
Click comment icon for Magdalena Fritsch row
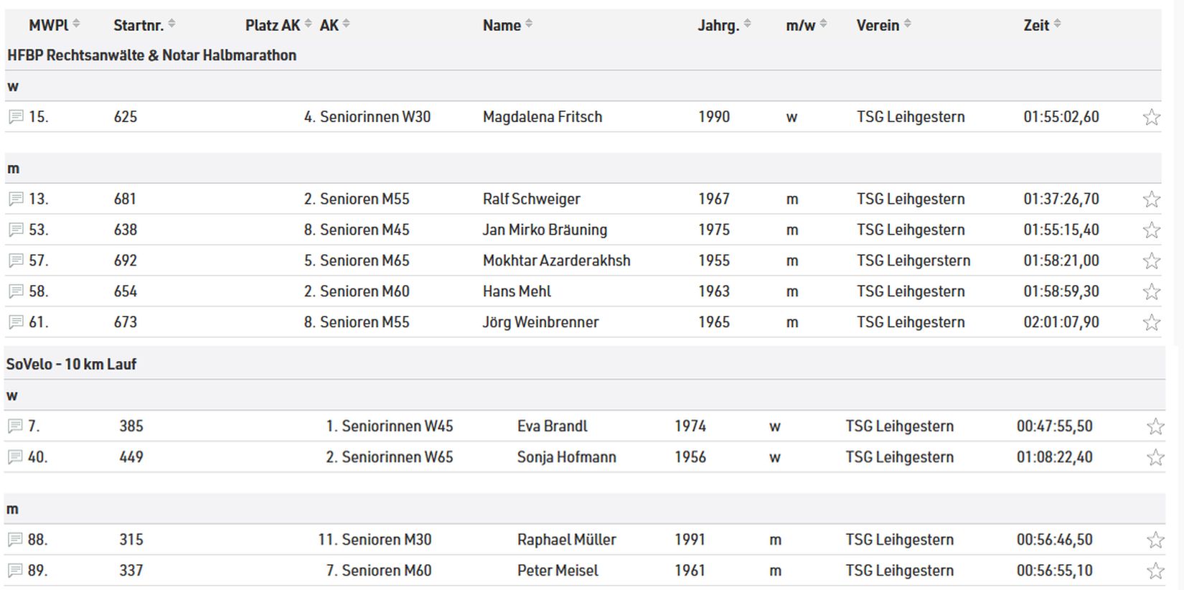click(x=16, y=117)
